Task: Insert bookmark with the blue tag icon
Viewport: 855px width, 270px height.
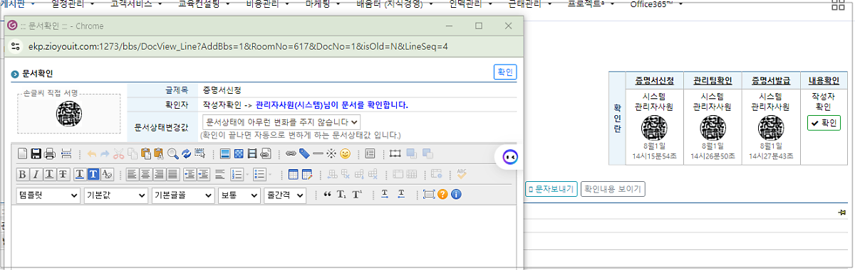Action: [304, 153]
